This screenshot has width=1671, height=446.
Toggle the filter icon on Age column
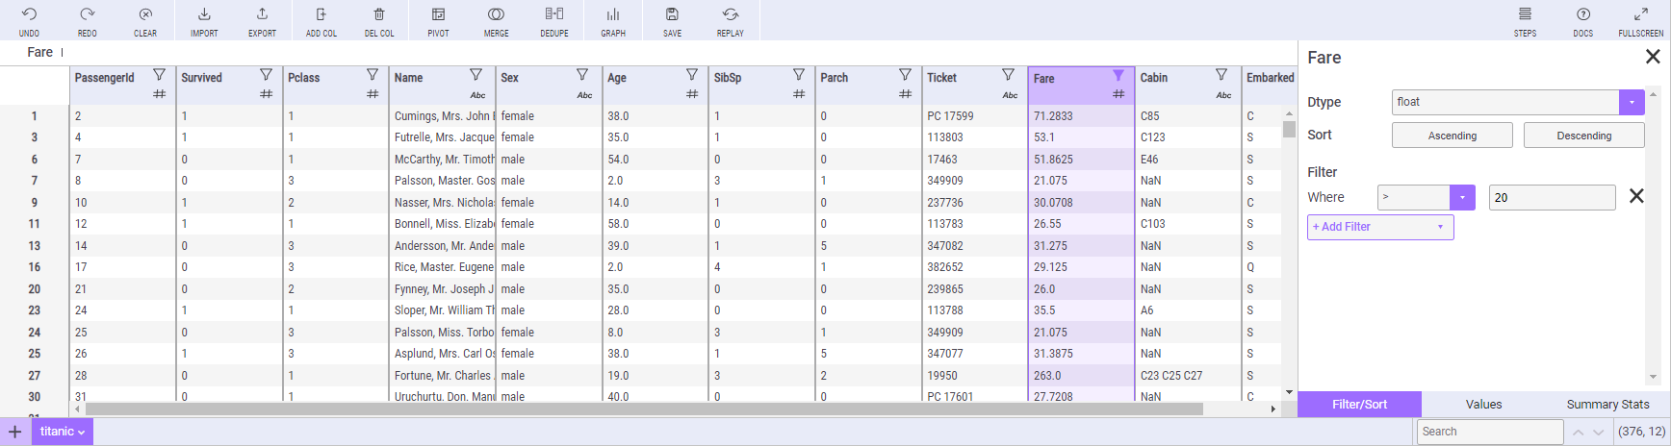click(x=691, y=75)
